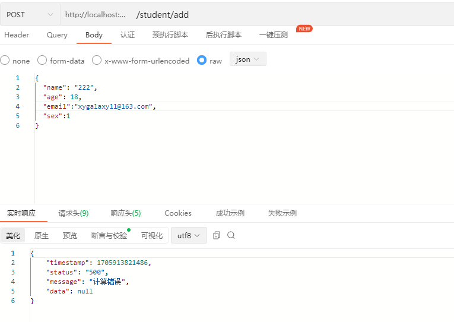Switch to the 认证 tab
The width and height of the screenshot is (454, 322).
(x=128, y=35)
